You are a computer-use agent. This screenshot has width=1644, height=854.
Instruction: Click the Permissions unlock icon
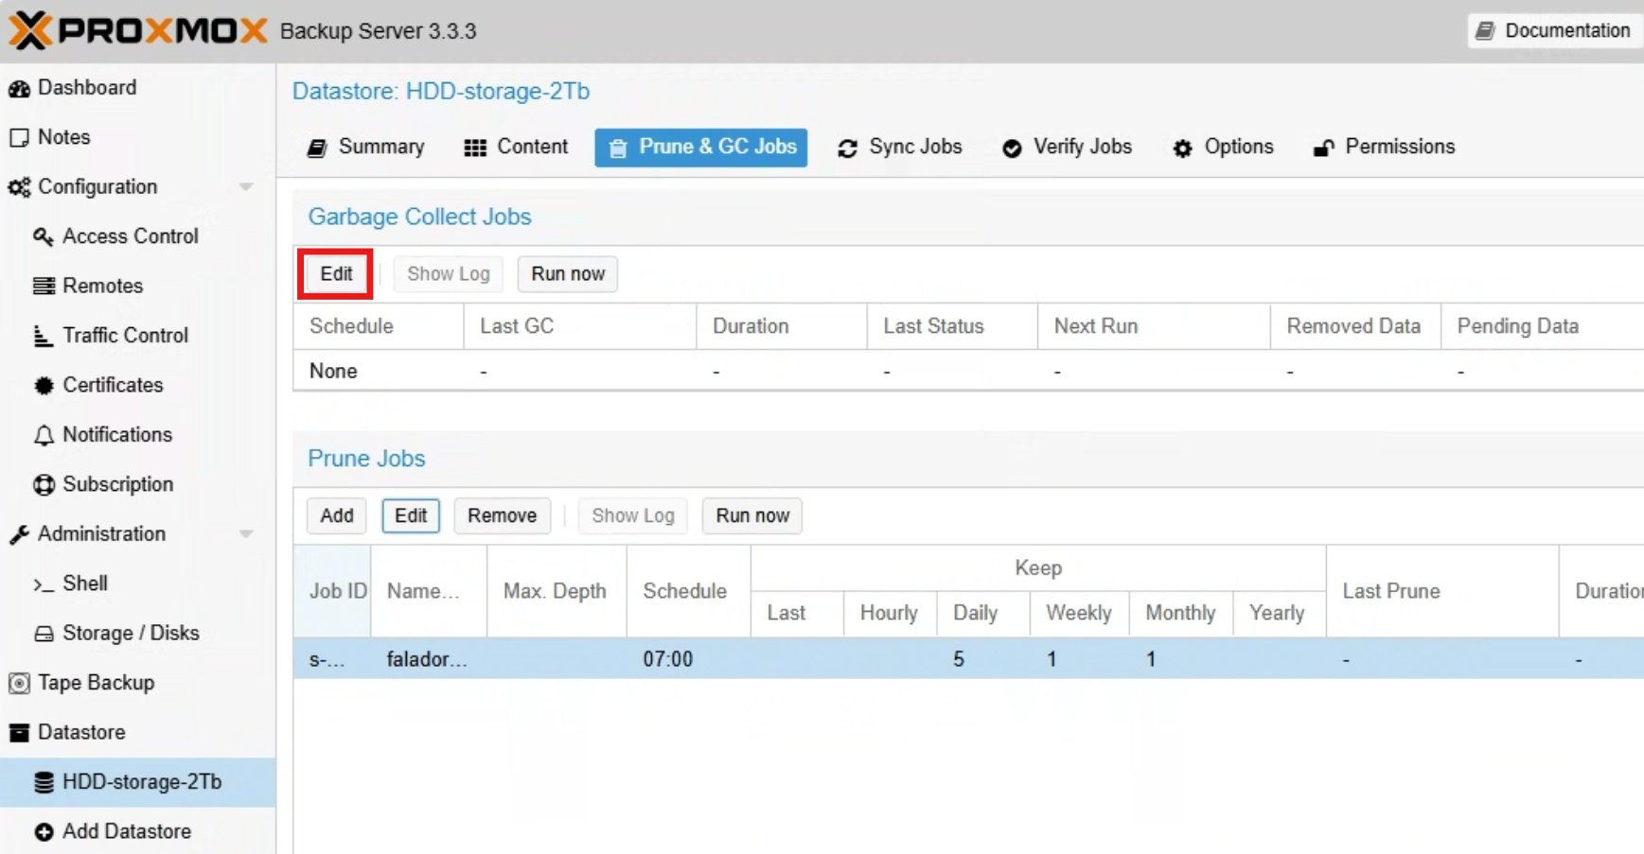pos(1323,148)
